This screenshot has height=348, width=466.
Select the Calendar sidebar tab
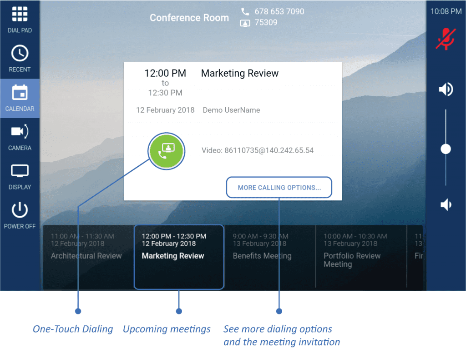pos(20,98)
